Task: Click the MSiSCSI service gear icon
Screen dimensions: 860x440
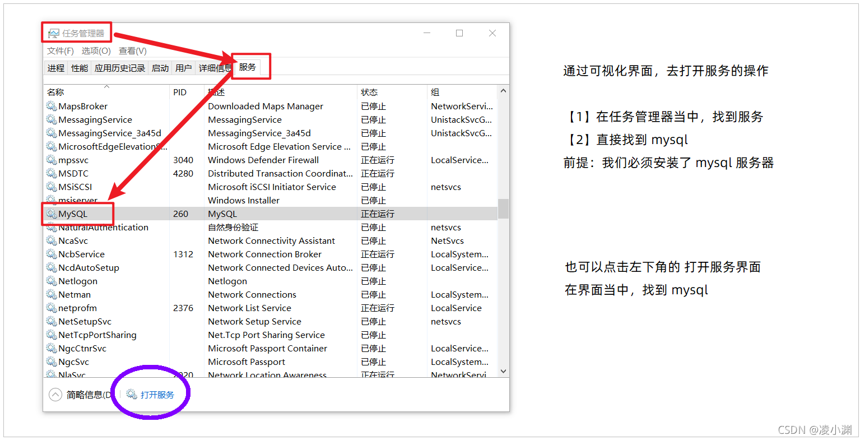Action: tap(52, 187)
